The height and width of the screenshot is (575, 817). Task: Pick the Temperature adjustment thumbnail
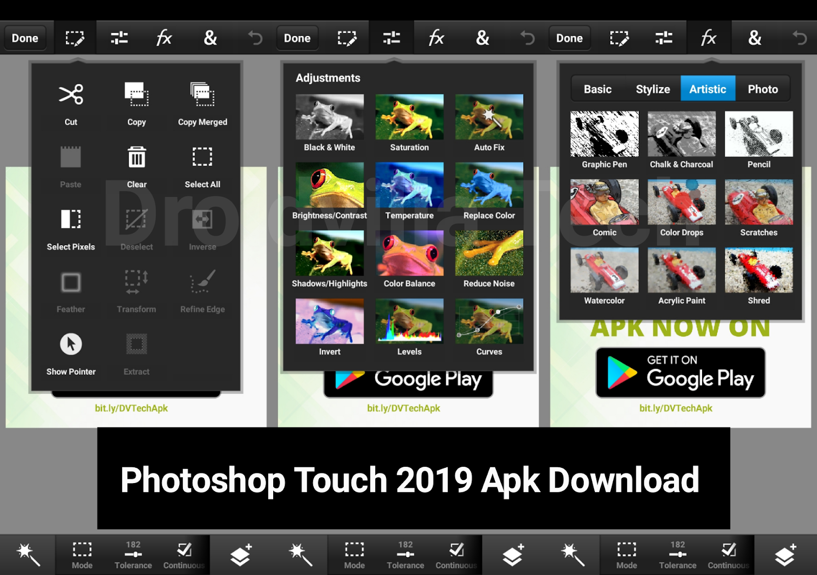[x=410, y=185]
